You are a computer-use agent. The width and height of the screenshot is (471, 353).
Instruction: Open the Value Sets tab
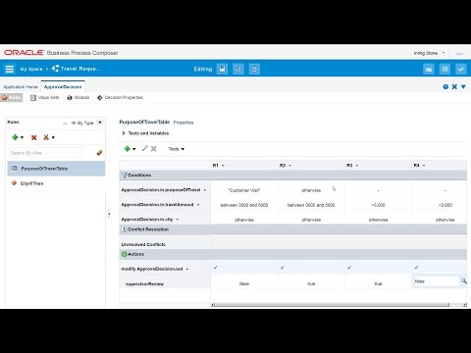pos(45,97)
